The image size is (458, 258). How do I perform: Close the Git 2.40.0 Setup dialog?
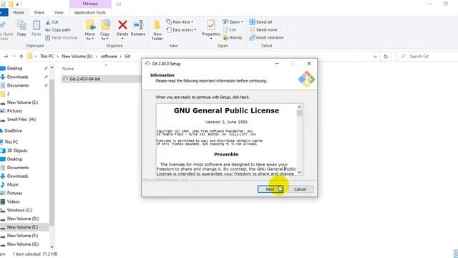point(309,64)
